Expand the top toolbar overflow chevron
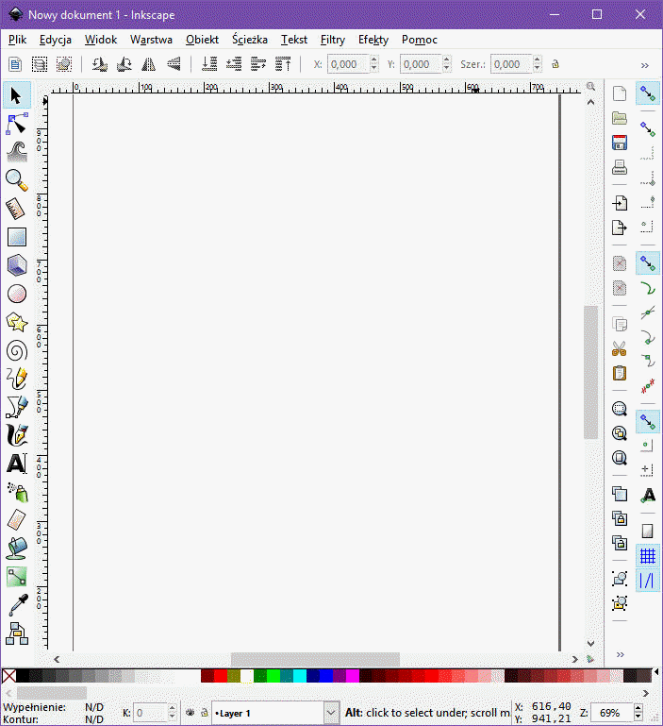 point(645,65)
